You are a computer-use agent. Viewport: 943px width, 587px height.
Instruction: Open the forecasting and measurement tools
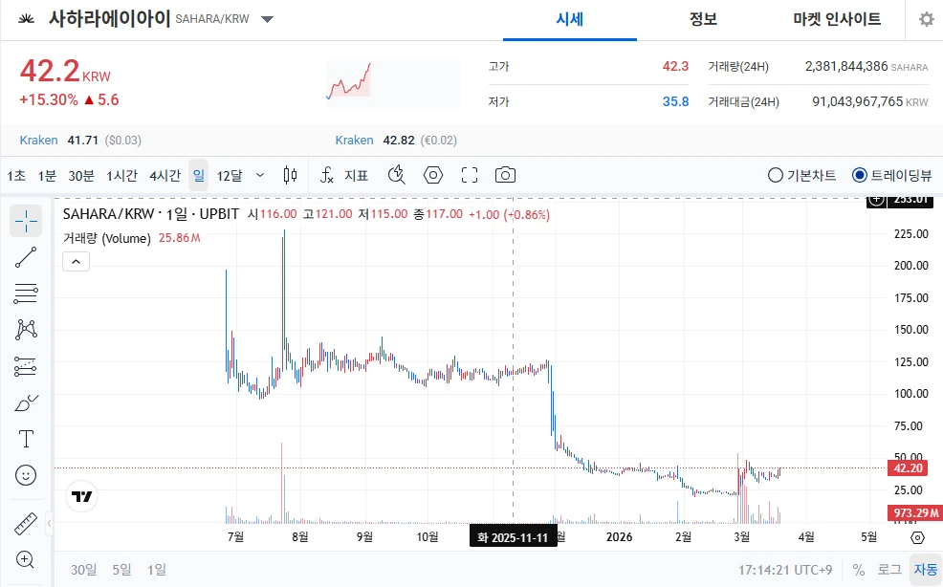pyautogui.click(x=26, y=366)
